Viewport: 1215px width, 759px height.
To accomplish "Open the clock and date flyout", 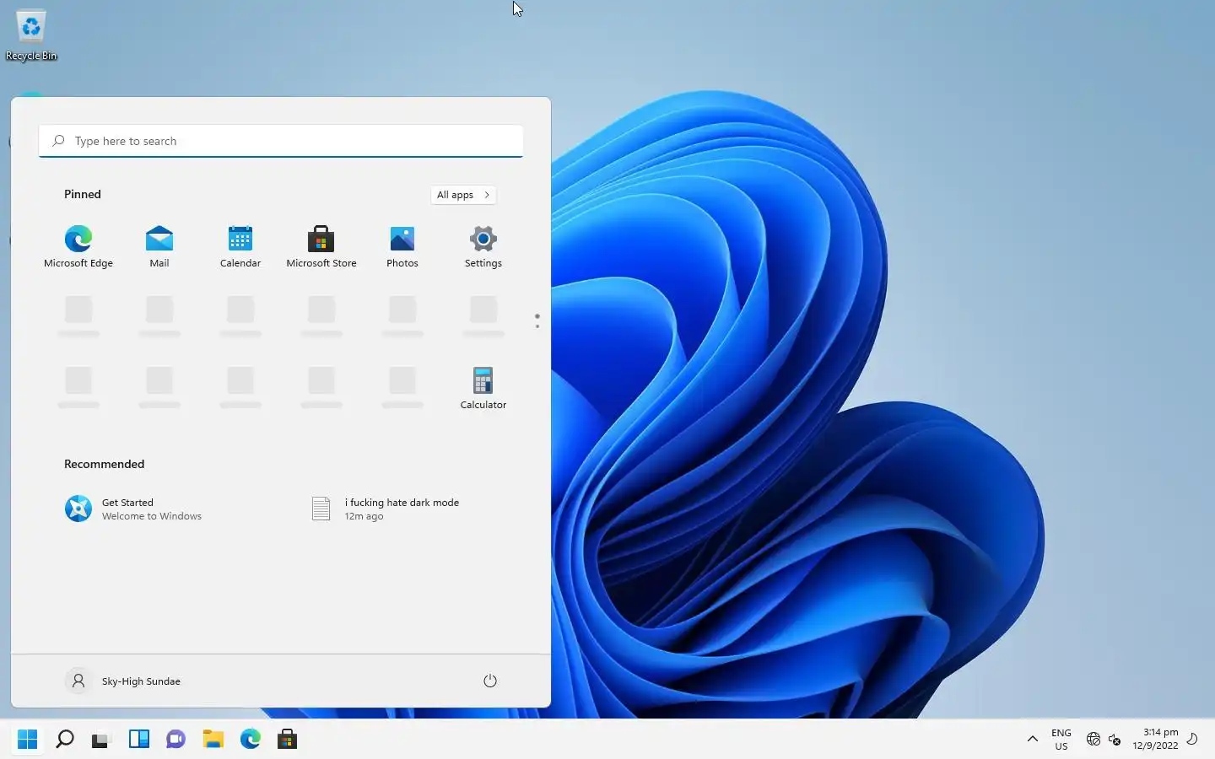I will click(1155, 740).
